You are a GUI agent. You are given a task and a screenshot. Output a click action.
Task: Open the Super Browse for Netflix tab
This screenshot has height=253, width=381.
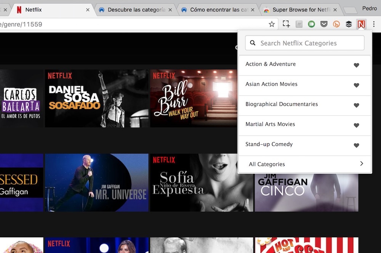pyautogui.click(x=297, y=10)
